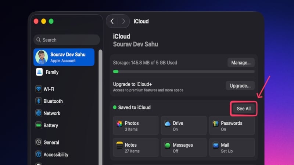294x165 pixels.
Task: Click the Saved to iCloud heading
Action: coord(135,107)
